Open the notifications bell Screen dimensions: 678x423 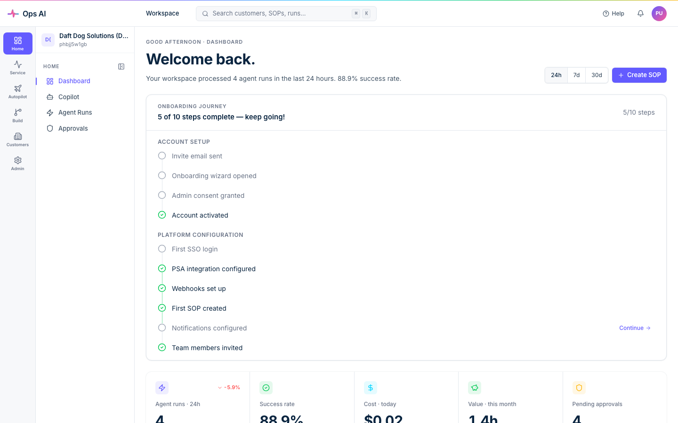(x=640, y=14)
